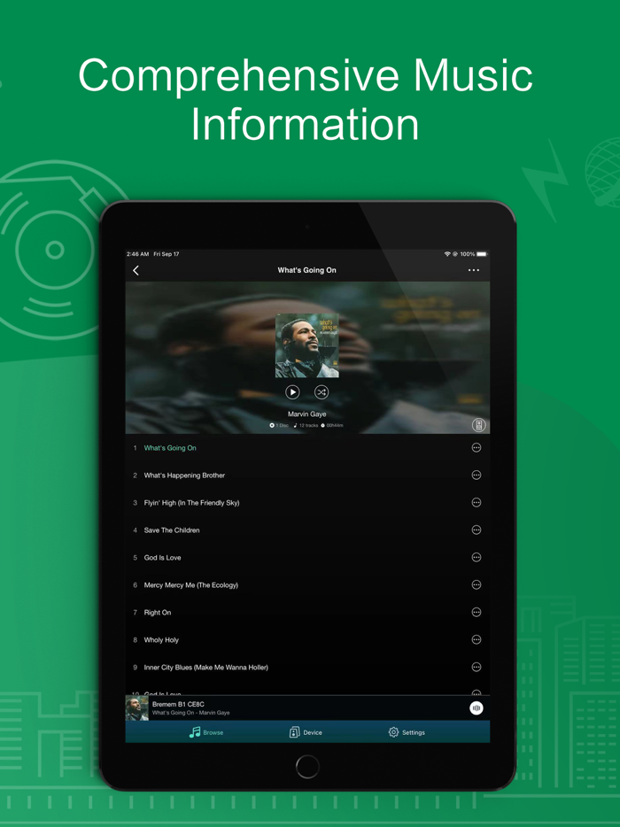Tap the now-playing mini album art
This screenshot has height=827, width=620.
(137, 707)
